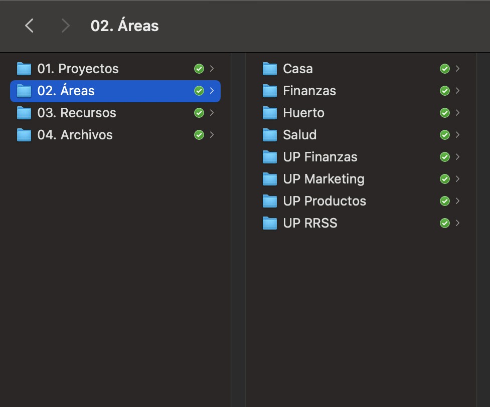
Task: Click the sync checkmark beside UP Finanzas
Action: tap(445, 157)
